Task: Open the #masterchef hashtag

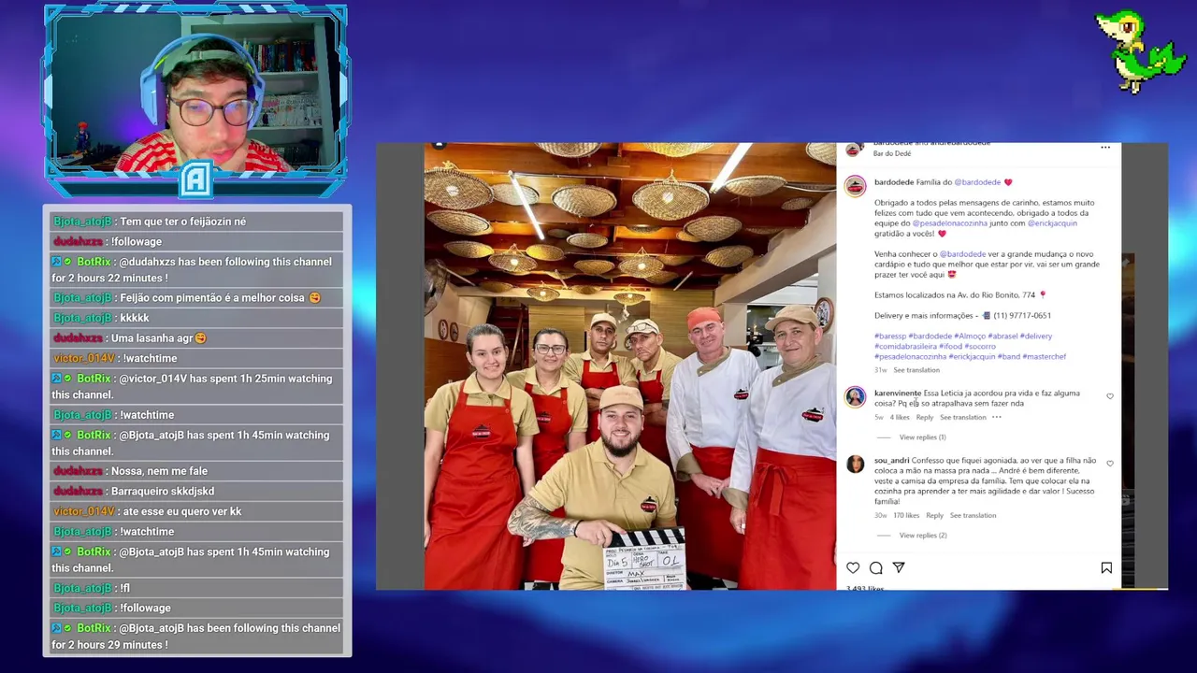Action: (1044, 356)
